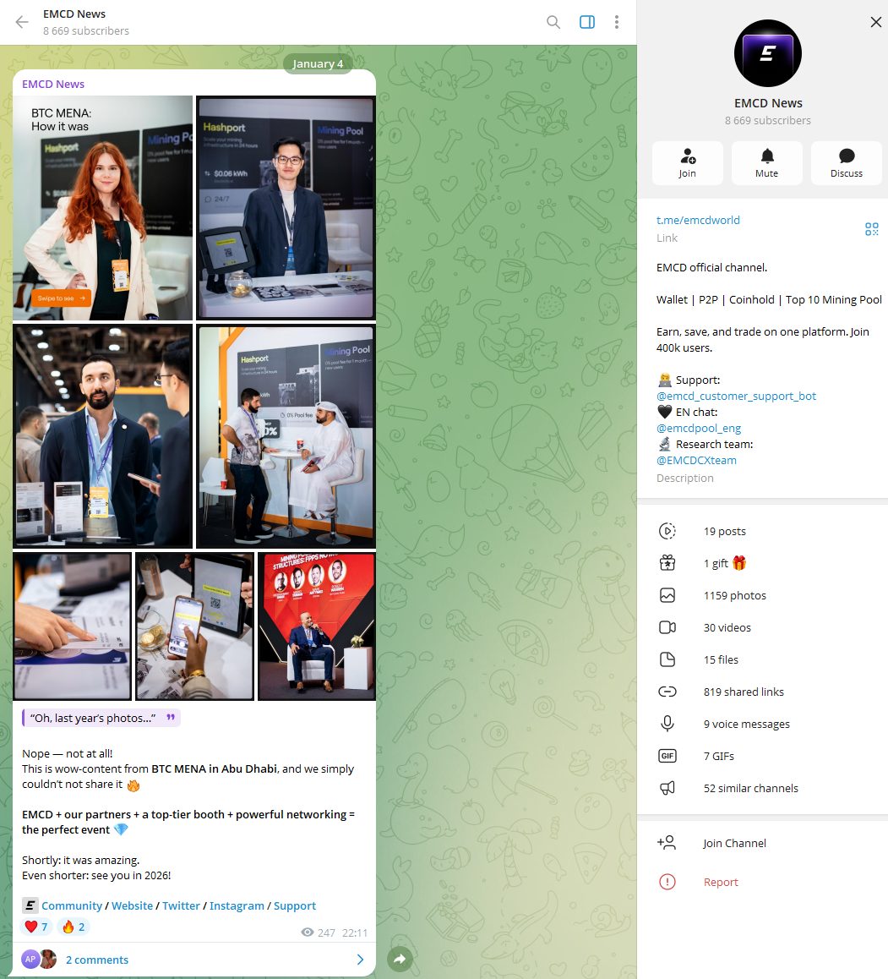Click the chain link icon
The image size is (888, 979).
(667, 692)
